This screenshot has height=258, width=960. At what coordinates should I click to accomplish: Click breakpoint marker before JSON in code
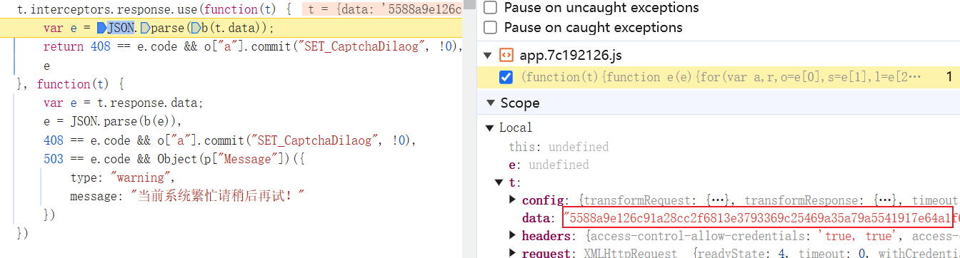tap(101, 28)
